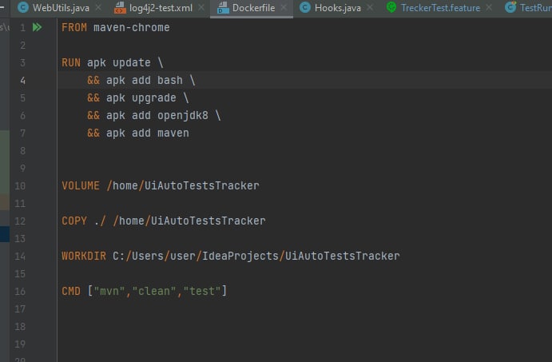The height and width of the screenshot is (362, 552).
Task: Select the Dockerfile editor tab
Action: (253, 8)
